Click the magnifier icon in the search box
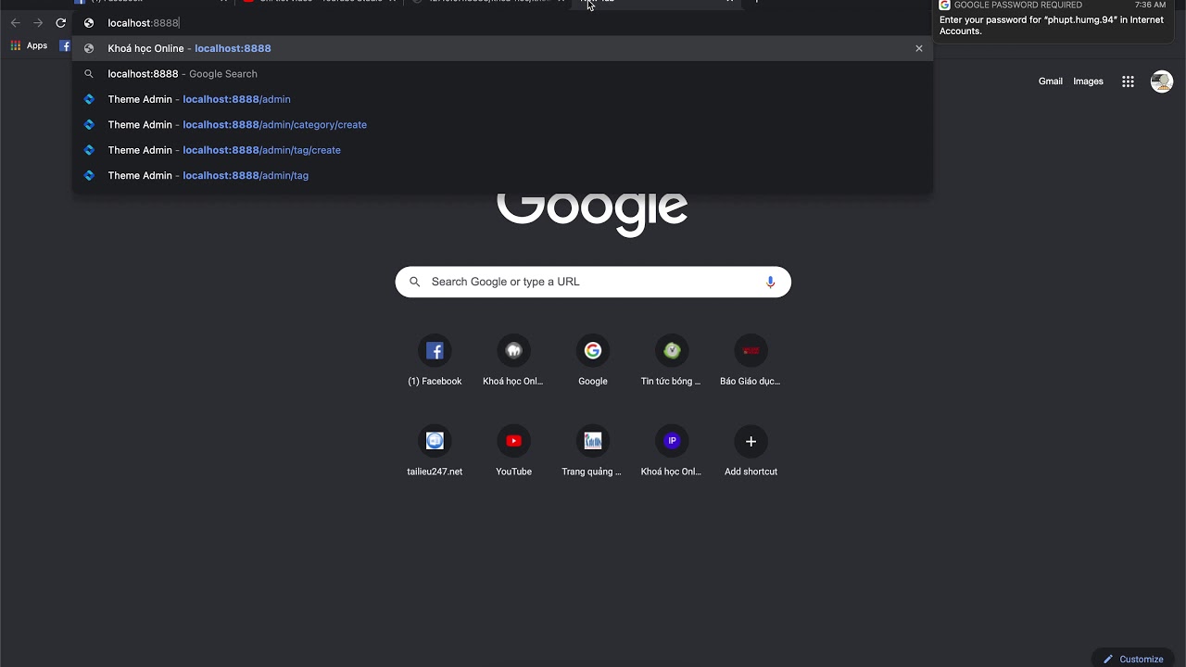This screenshot has width=1186, height=667. click(x=414, y=282)
